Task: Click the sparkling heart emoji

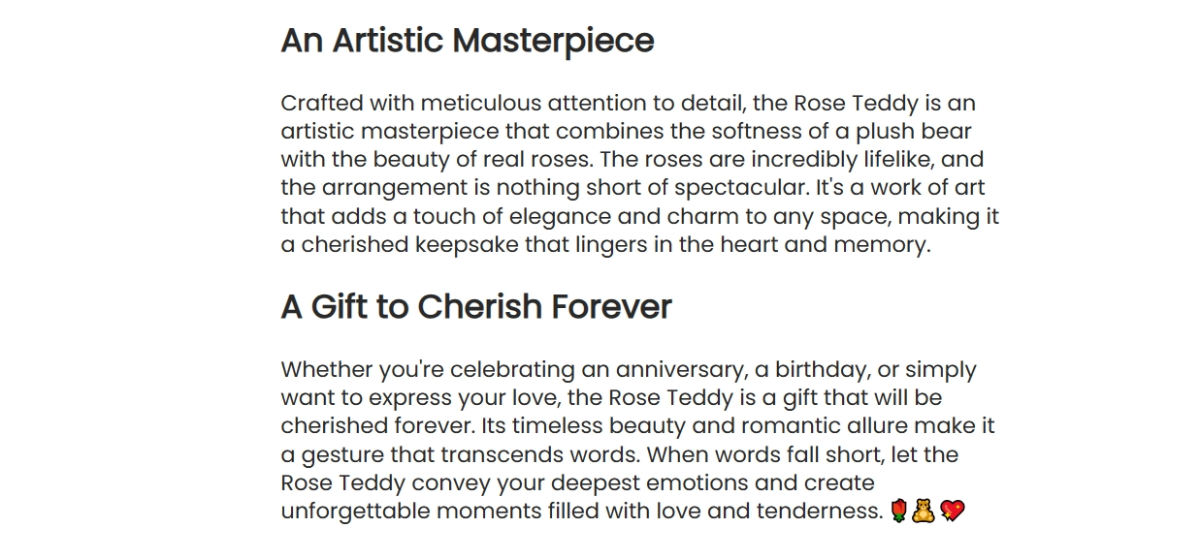Action: pos(952,511)
